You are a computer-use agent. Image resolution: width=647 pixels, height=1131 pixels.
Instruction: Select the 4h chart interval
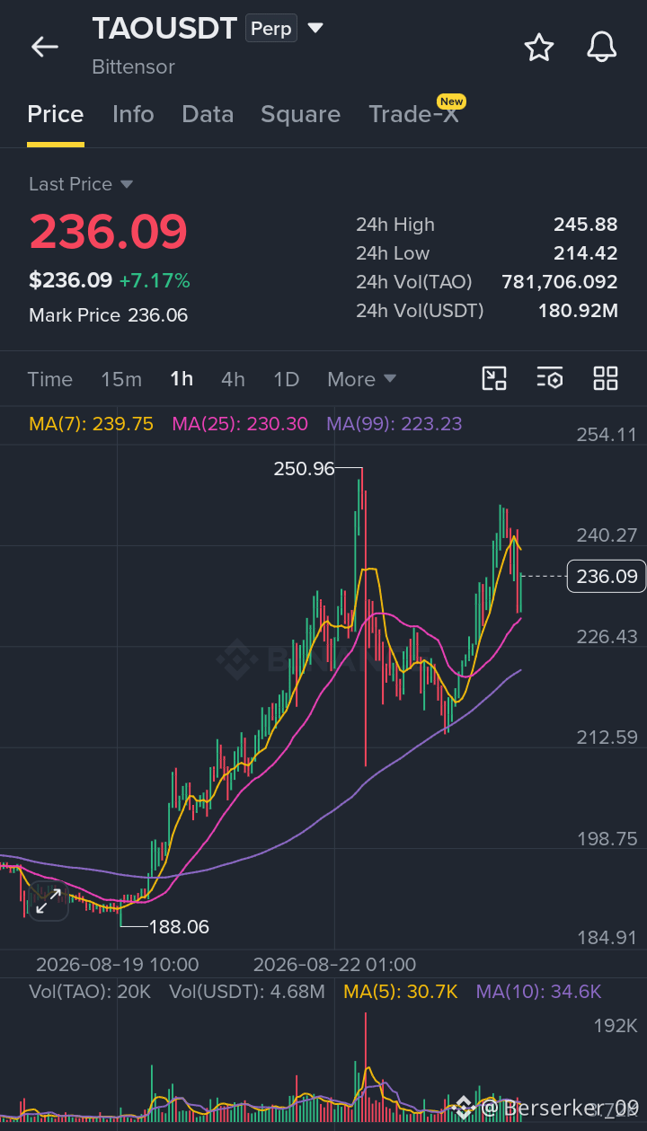(x=233, y=379)
